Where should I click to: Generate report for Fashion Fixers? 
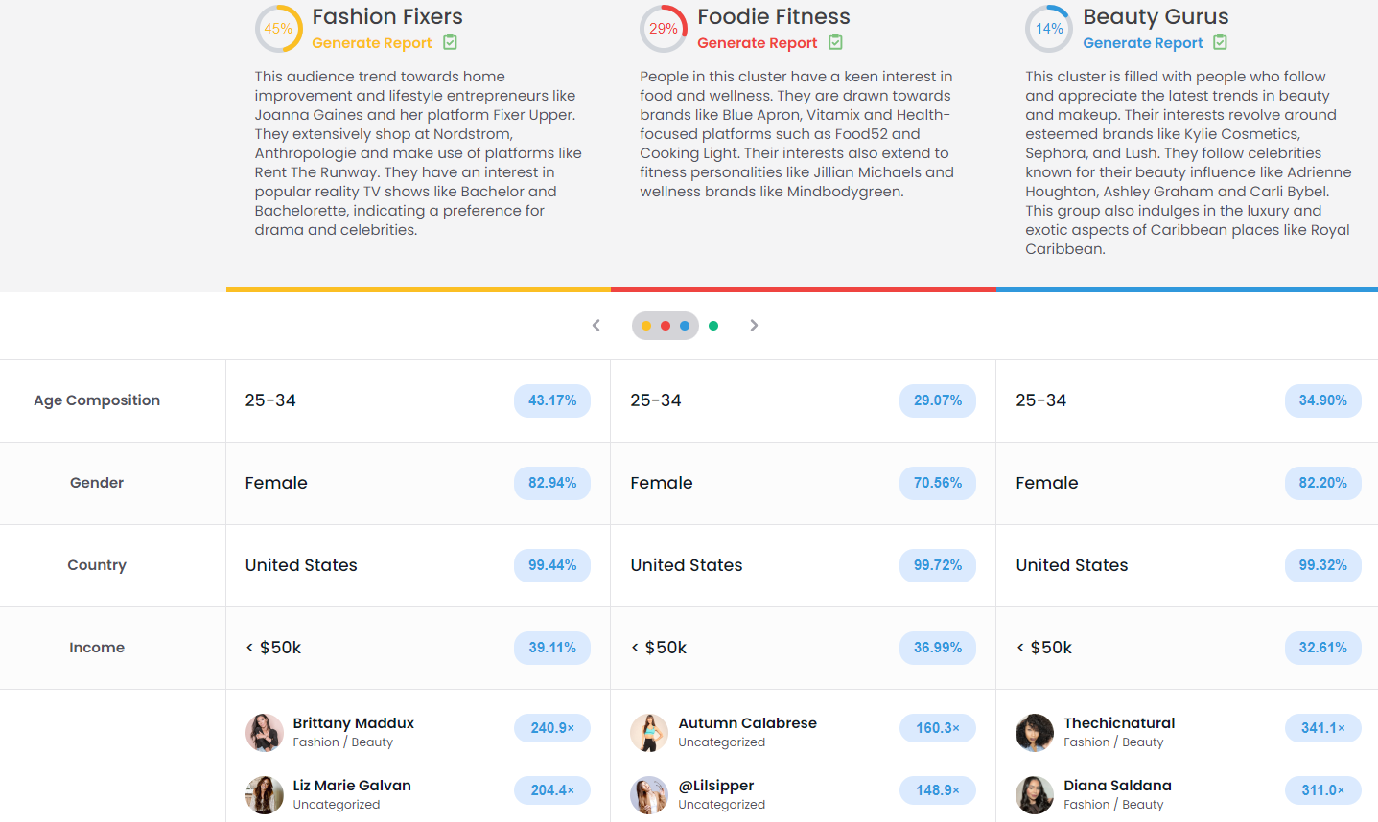pyautogui.click(x=372, y=43)
